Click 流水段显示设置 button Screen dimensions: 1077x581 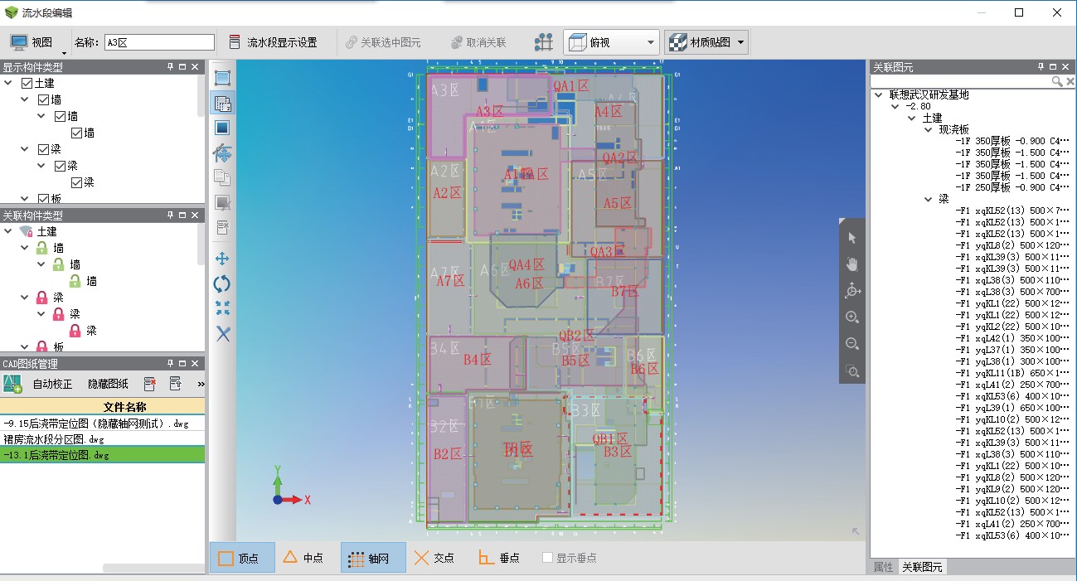point(273,42)
